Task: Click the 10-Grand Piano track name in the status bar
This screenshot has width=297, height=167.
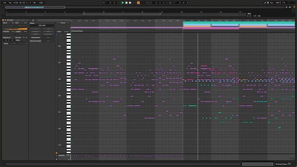Action: pos(281,164)
